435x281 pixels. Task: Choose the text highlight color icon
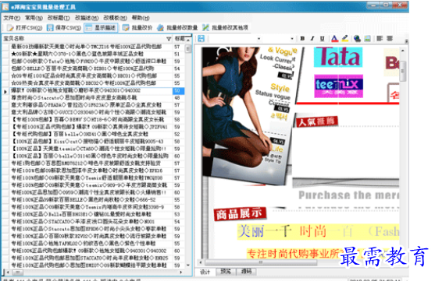click(345, 39)
